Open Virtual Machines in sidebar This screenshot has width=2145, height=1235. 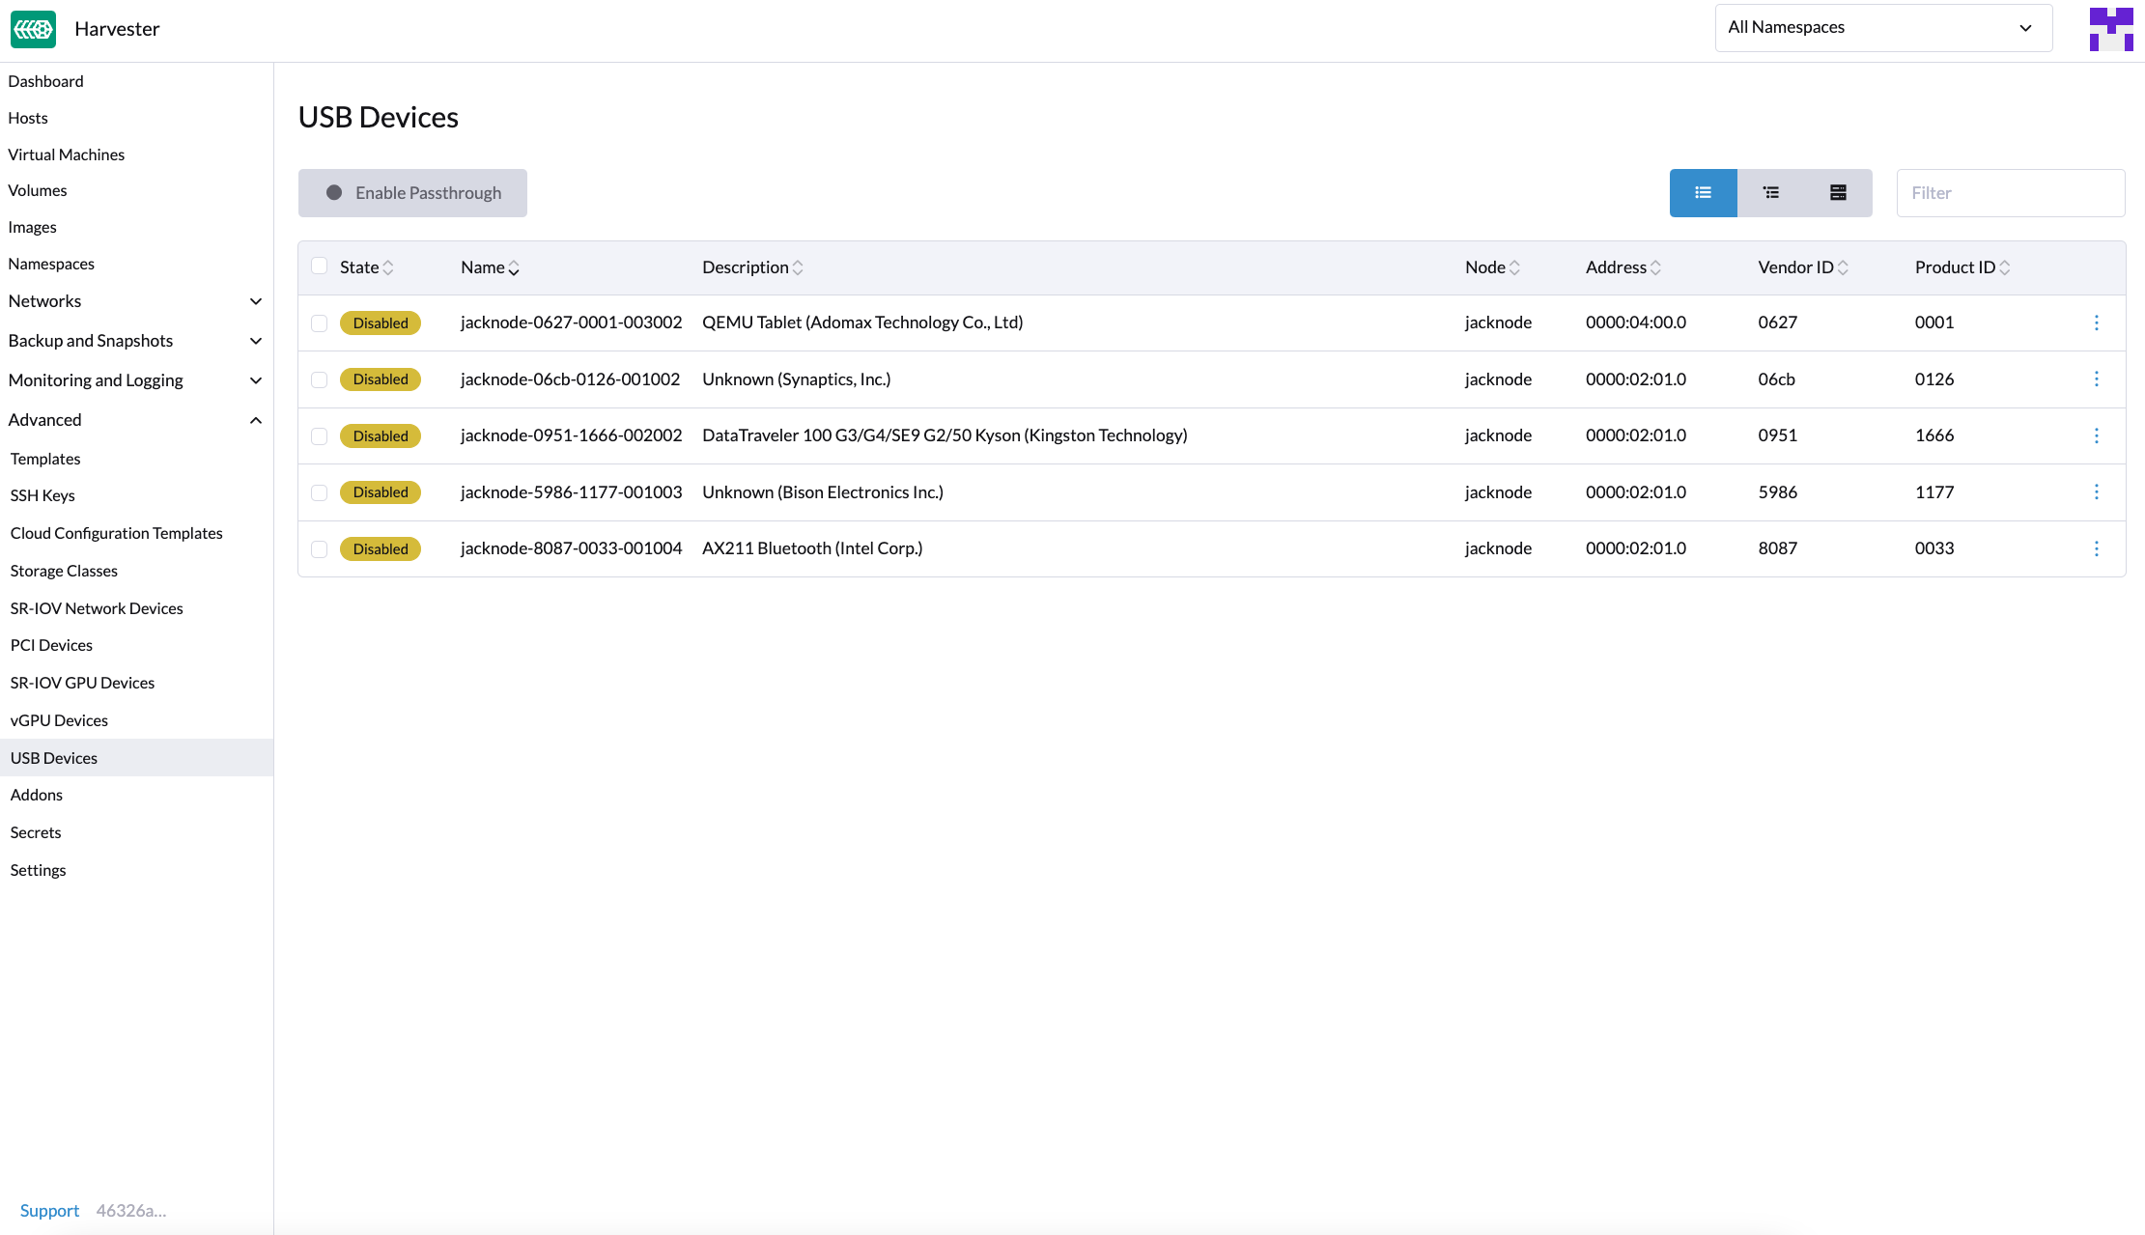pos(67,154)
